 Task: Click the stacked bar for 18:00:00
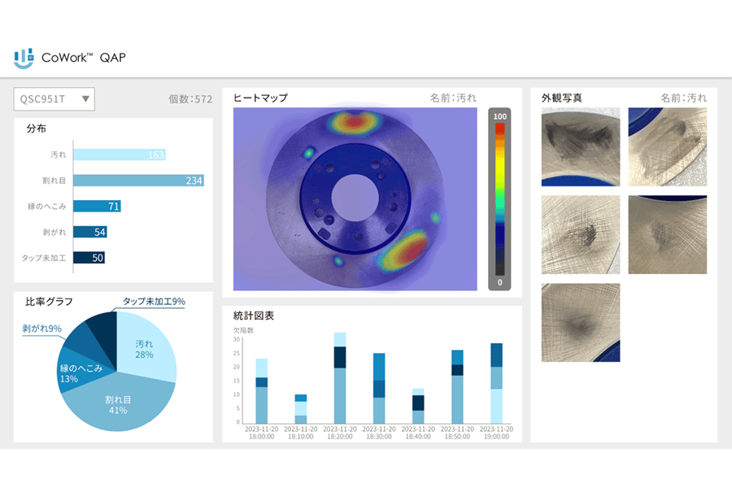261,391
